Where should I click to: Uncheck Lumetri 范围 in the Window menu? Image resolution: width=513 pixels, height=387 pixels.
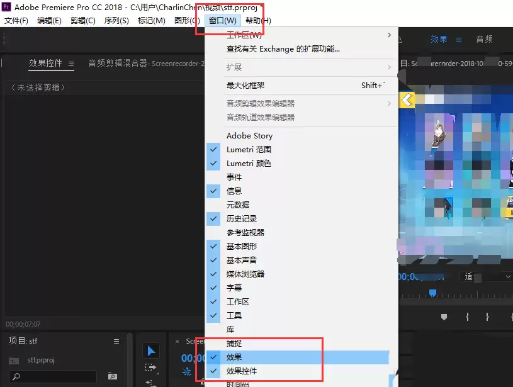pyautogui.click(x=249, y=149)
